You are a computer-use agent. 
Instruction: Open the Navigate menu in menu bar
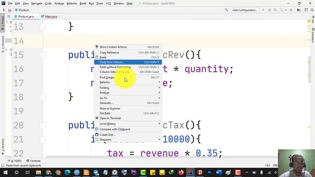pos(37,3)
